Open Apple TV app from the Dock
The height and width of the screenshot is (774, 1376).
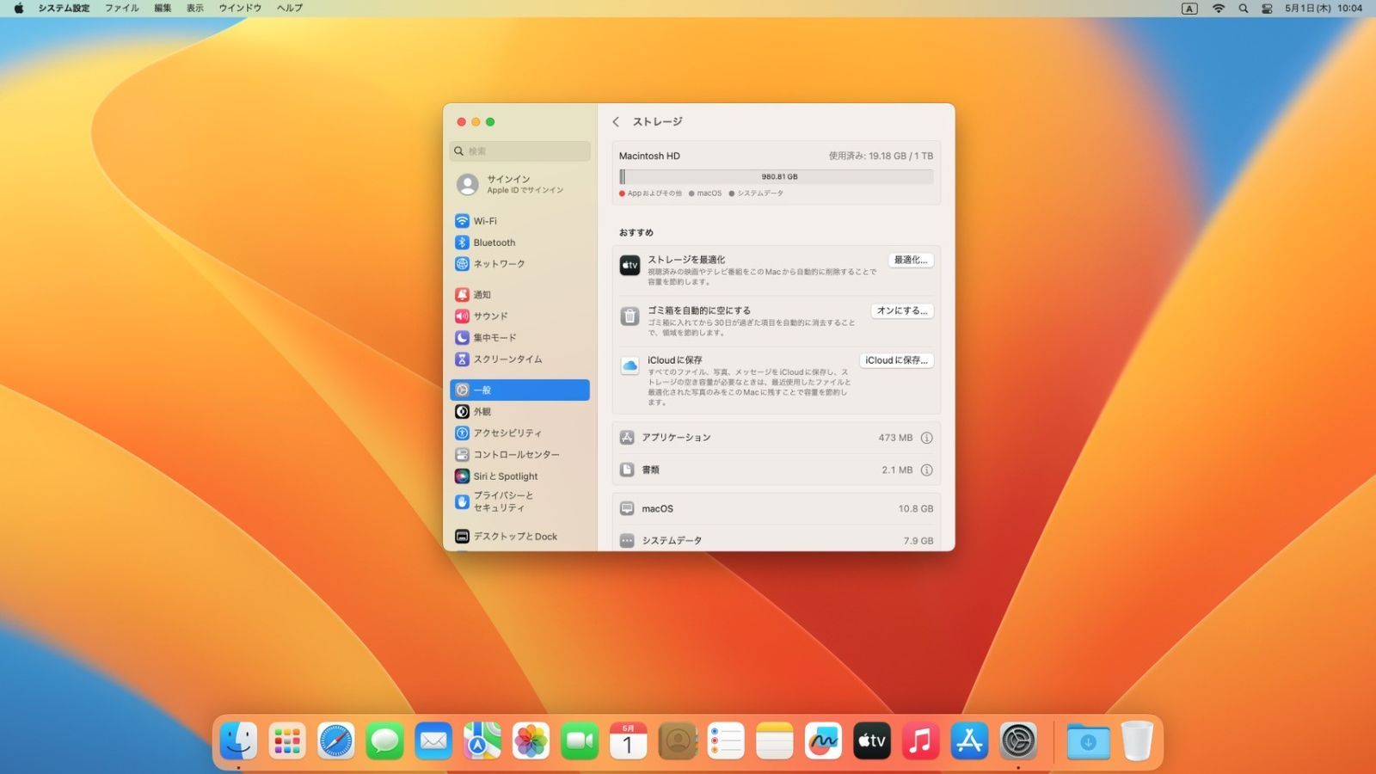coord(872,740)
